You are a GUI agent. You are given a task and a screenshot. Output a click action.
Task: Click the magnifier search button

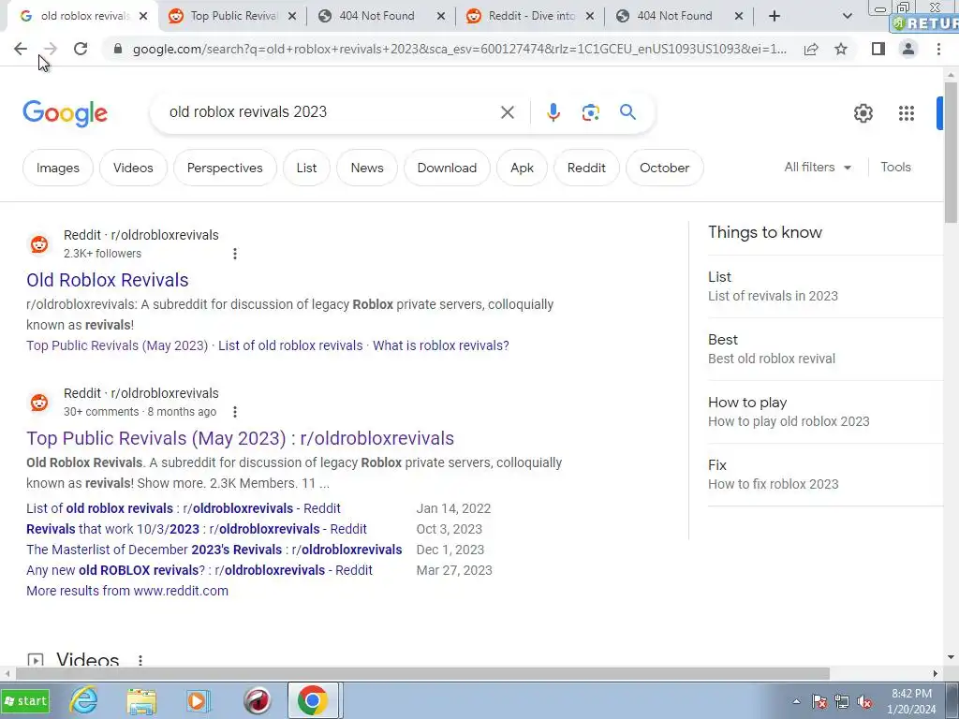pyautogui.click(x=627, y=112)
